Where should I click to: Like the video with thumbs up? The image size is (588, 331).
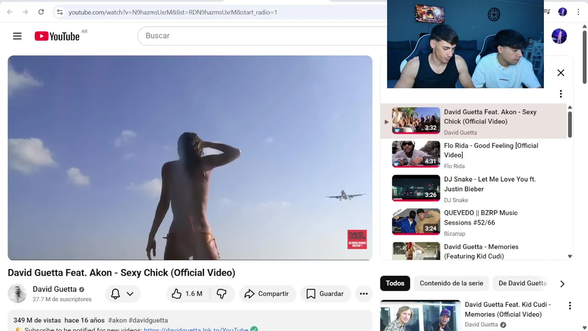(x=187, y=294)
